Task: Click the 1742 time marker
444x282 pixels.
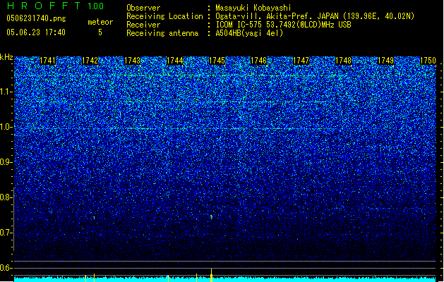Action: click(x=90, y=61)
